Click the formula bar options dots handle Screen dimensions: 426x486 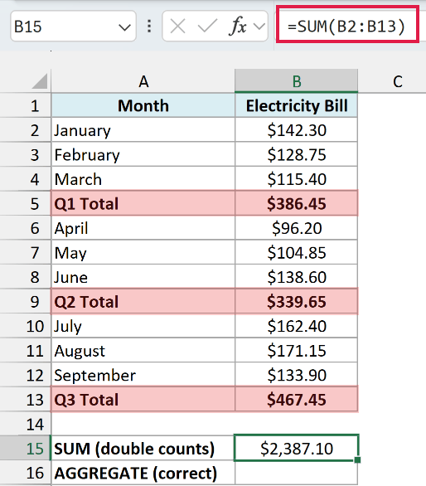(149, 26)
